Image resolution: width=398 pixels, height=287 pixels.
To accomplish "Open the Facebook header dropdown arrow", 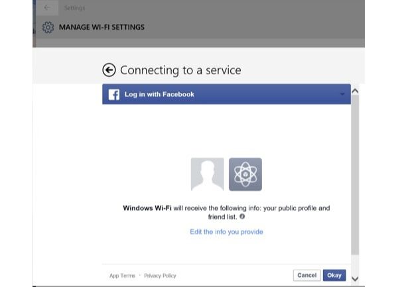I will click(342, 94).
